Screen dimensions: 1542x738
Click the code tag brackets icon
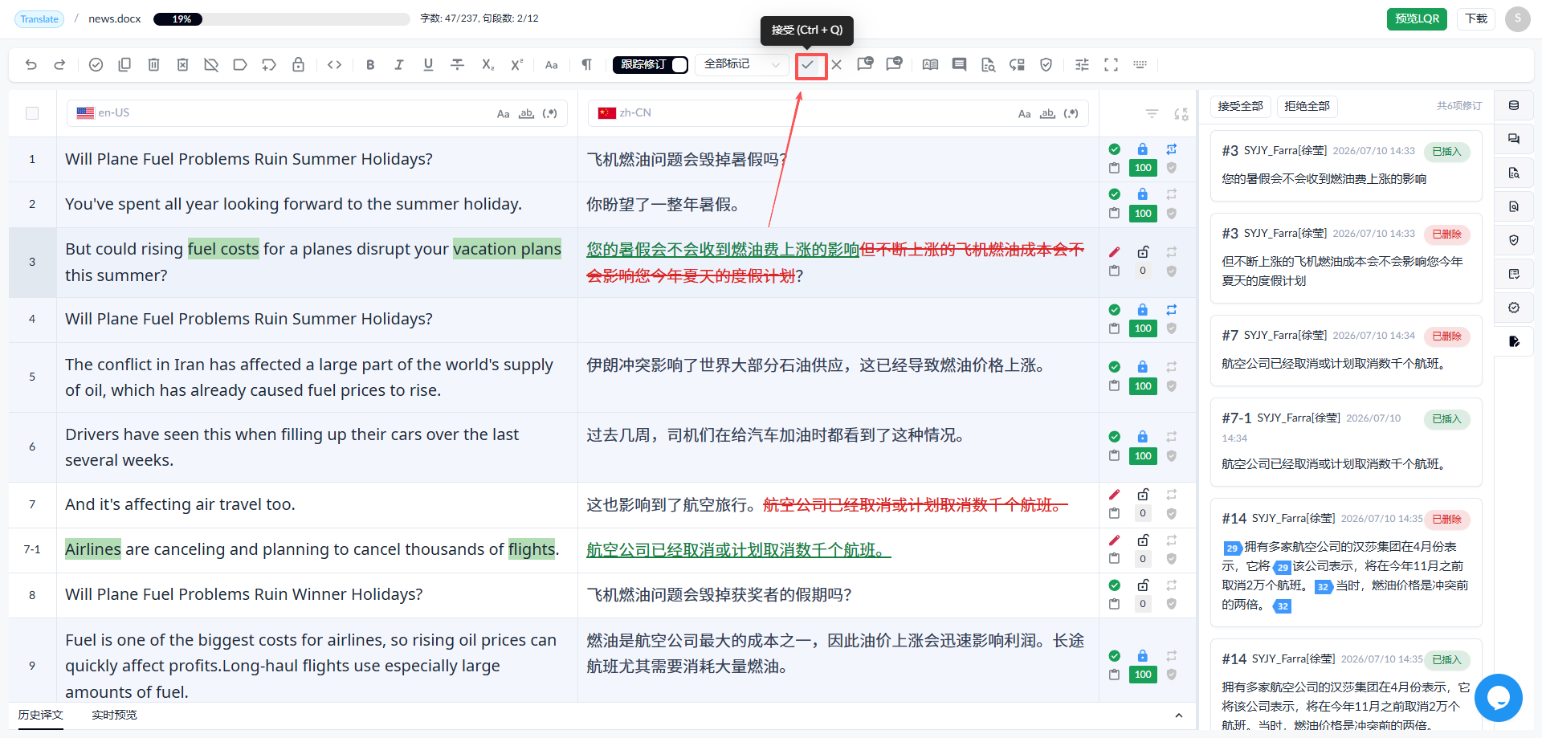335,65
